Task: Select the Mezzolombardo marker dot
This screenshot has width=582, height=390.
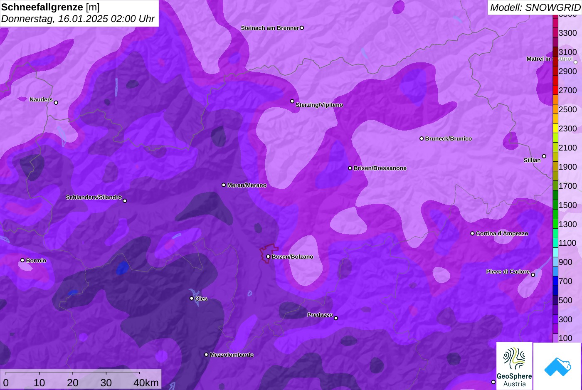Action: click(x=206, y=355)
